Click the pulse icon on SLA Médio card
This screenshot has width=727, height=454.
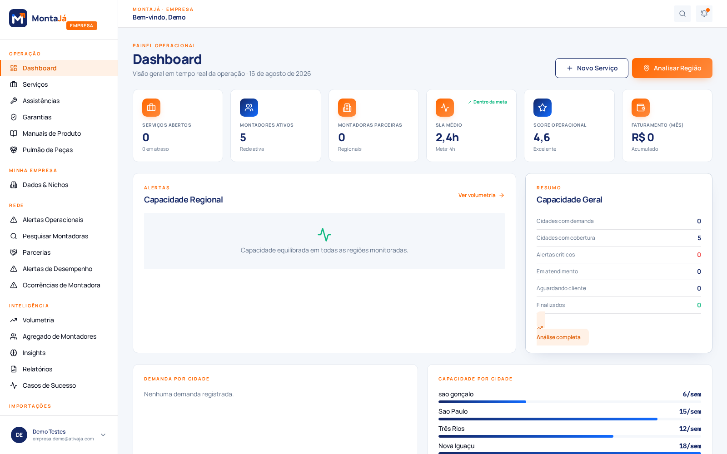pos(445,108)
